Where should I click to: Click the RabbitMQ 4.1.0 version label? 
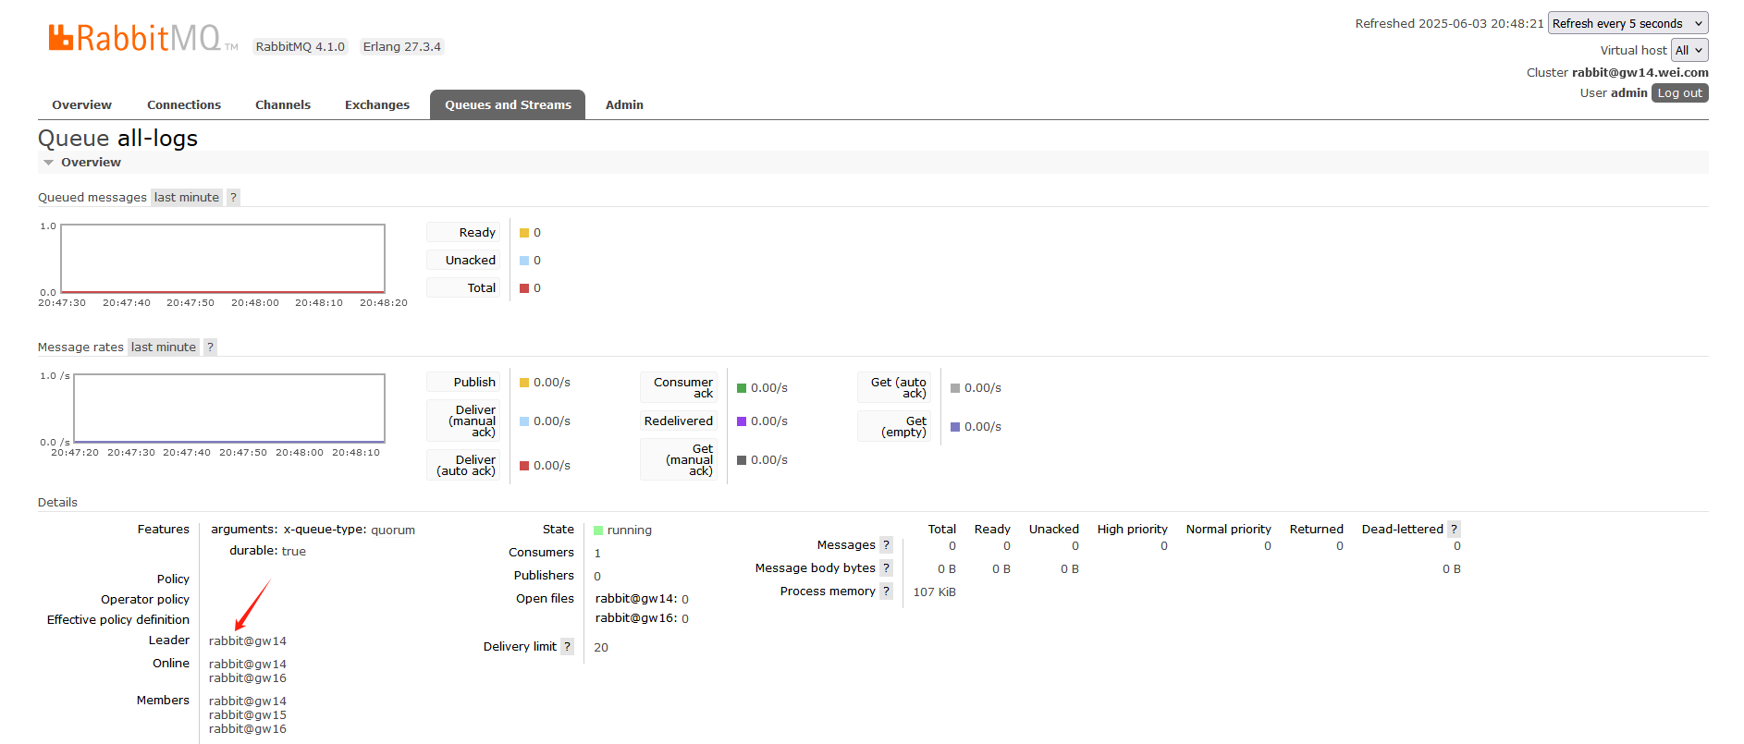pos(300,46)
